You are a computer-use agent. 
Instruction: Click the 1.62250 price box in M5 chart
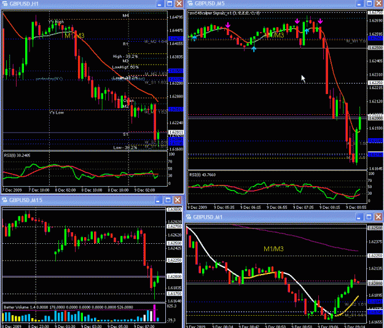(x=376, y=83)
